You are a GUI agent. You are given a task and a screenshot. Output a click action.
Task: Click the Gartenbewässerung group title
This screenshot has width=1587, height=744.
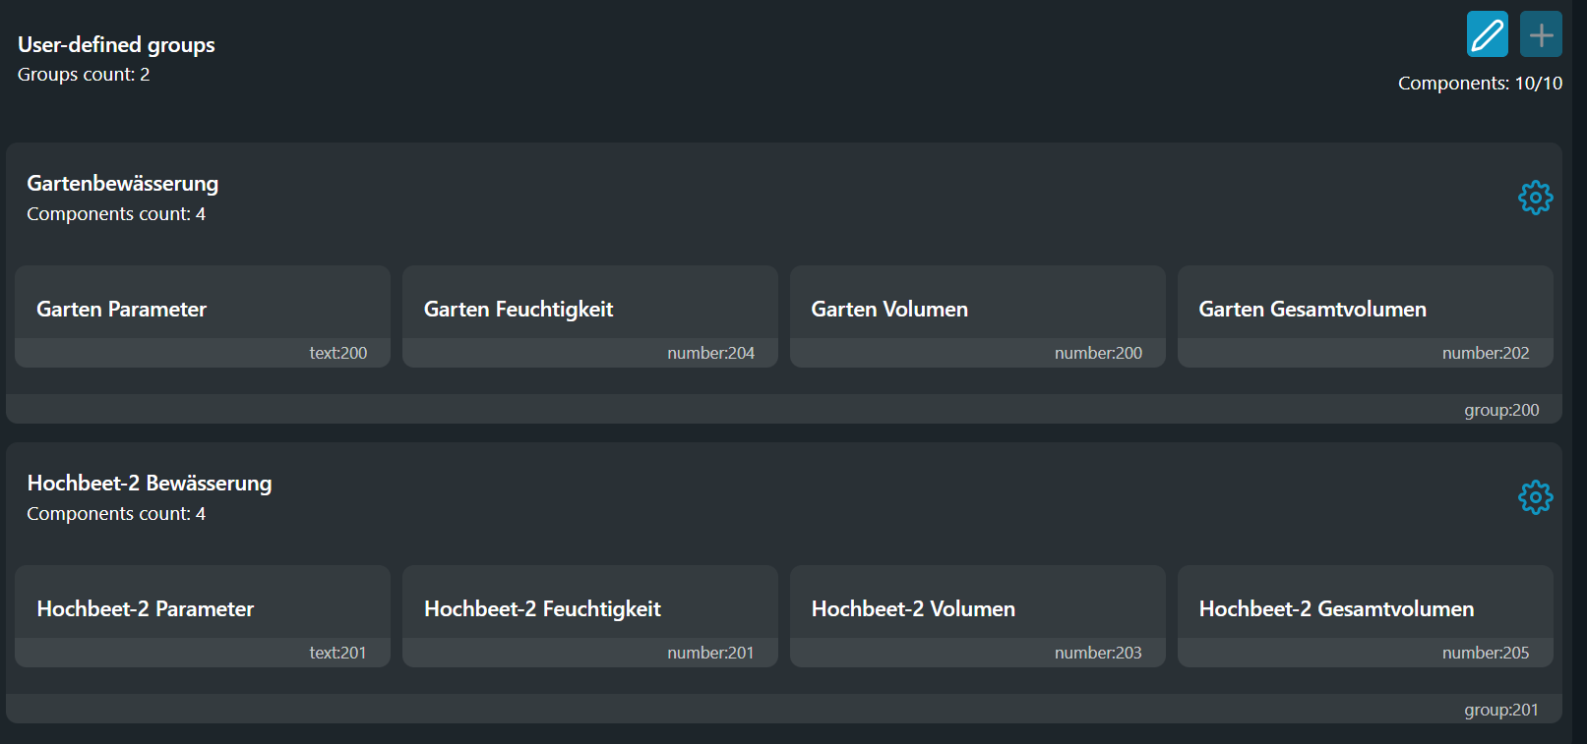point(123,184)
